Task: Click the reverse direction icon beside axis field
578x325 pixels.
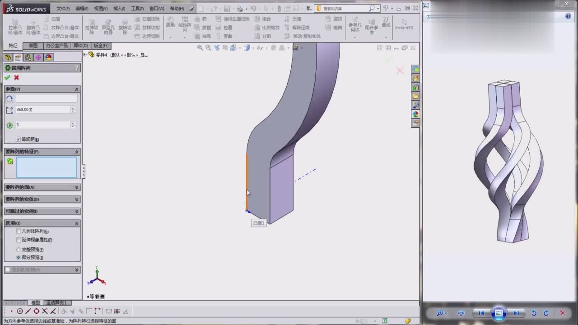Action: pos(9,98)
